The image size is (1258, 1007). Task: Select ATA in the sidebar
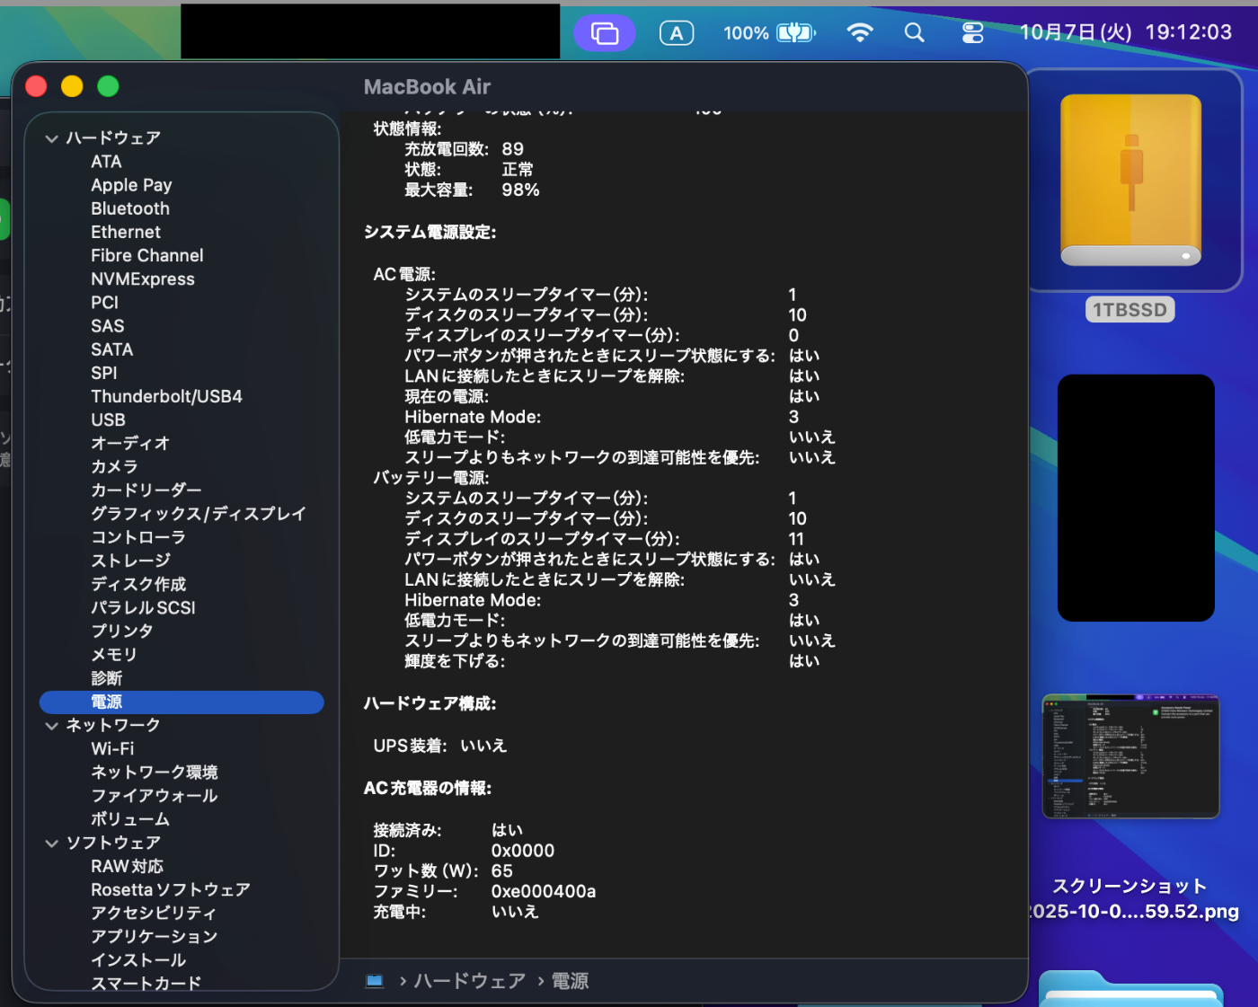click(x=106, y=162)
